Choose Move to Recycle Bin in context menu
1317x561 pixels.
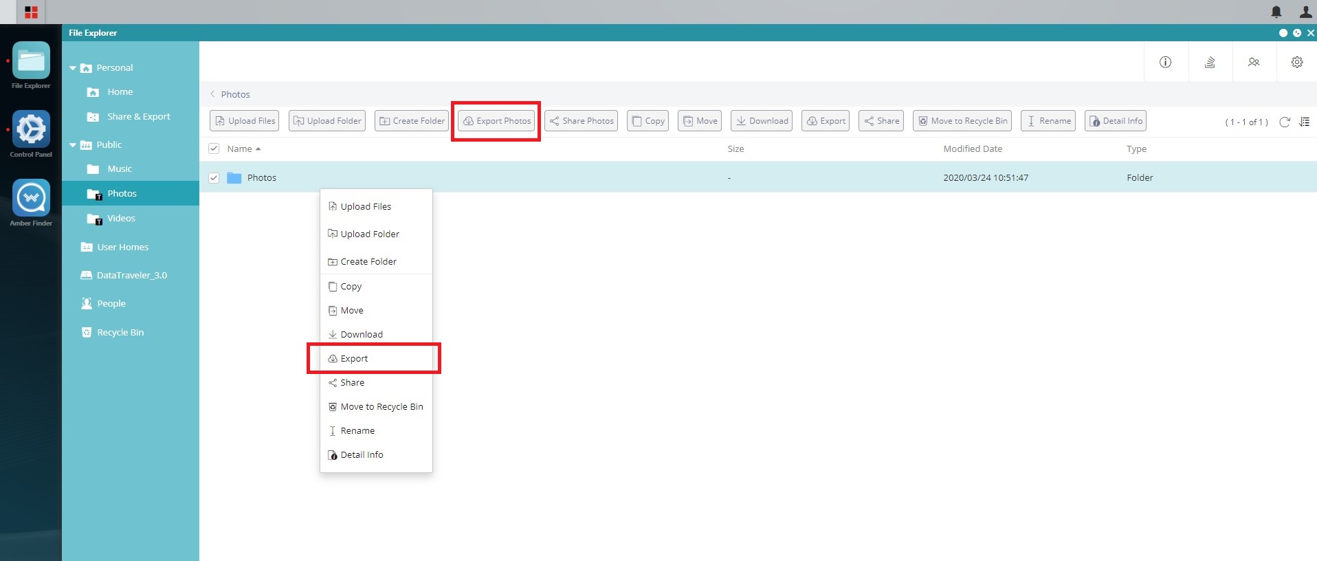tap(376, 406)
